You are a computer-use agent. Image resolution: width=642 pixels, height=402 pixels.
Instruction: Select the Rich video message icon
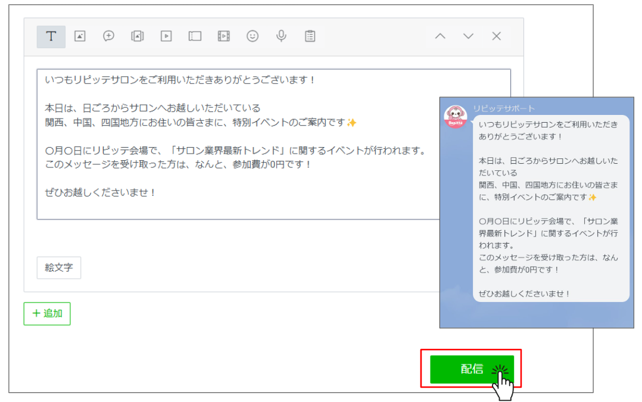click(223, 36)
